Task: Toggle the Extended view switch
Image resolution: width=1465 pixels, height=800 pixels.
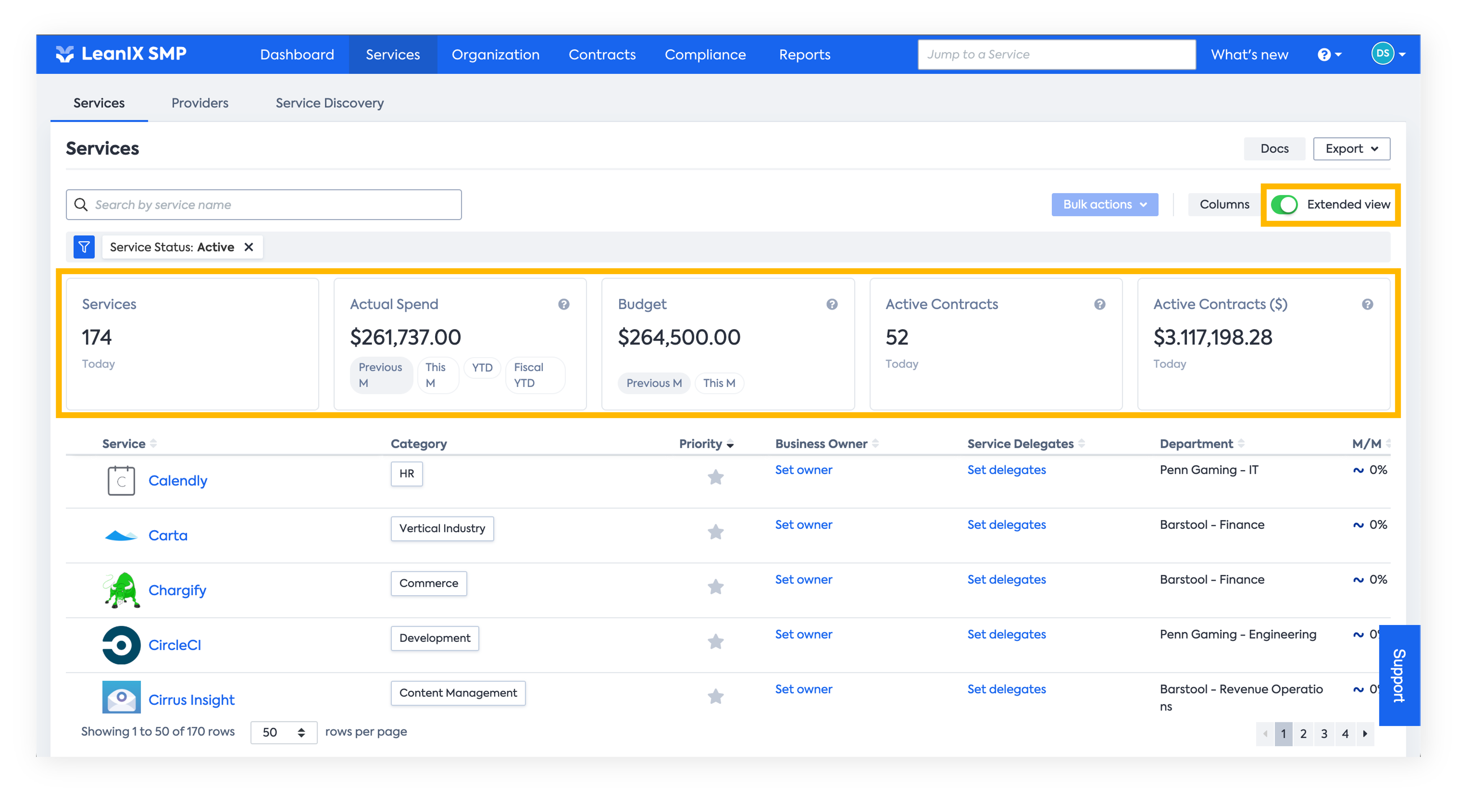Action: (x=1284, y=205)
